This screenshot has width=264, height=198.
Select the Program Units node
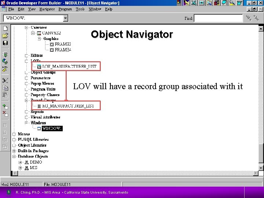coord(43,89)
